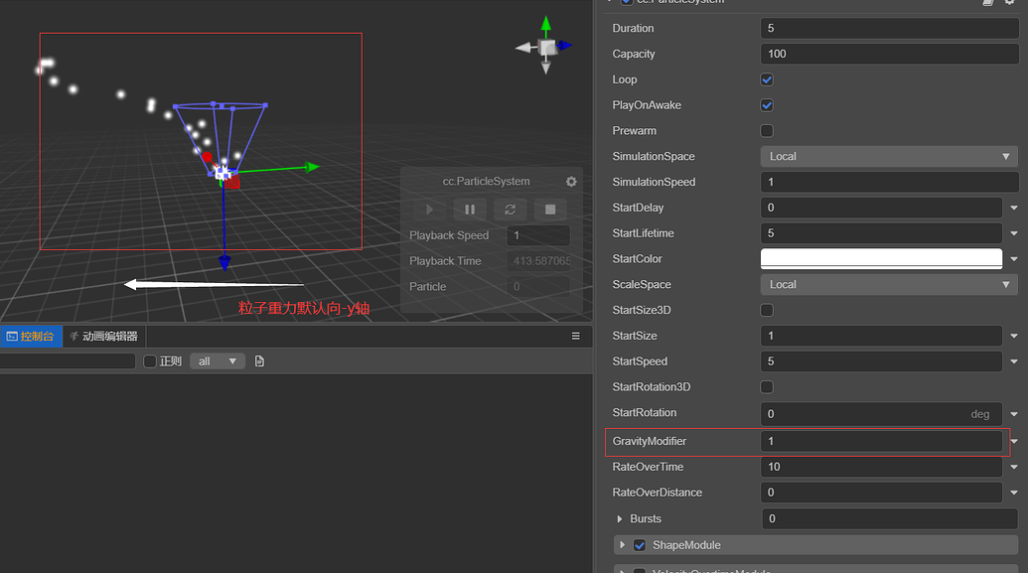Click the RateOverDistance value field
Viewport: 1028px width, 573px height.
click(x=881, y=493)
